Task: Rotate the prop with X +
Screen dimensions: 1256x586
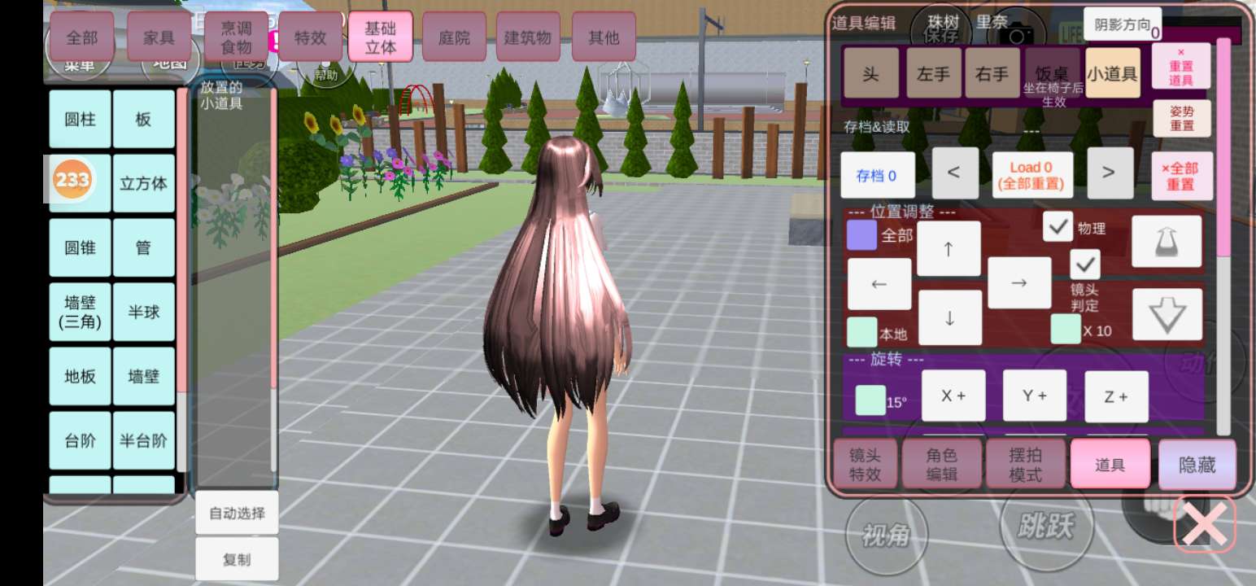Action: pos(953,396)
